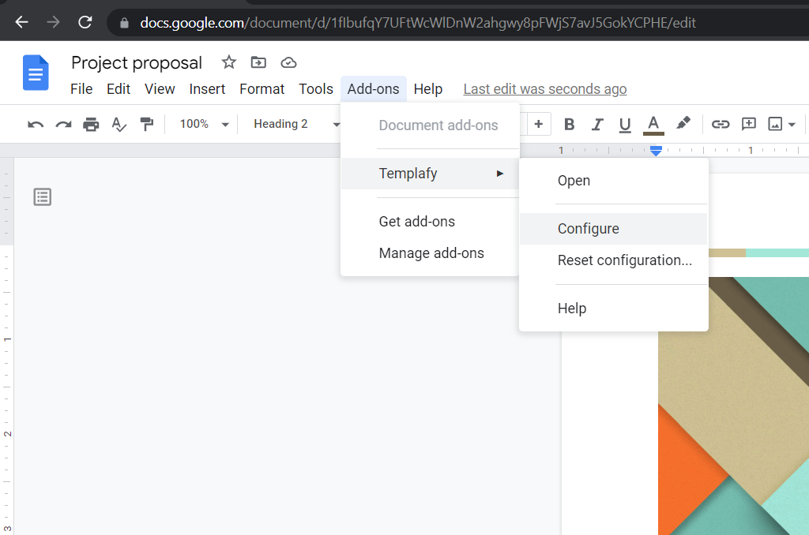This screenshot has height=535, width=809.
Task: Click the browser back arrow
Action: tap(21, 22)
